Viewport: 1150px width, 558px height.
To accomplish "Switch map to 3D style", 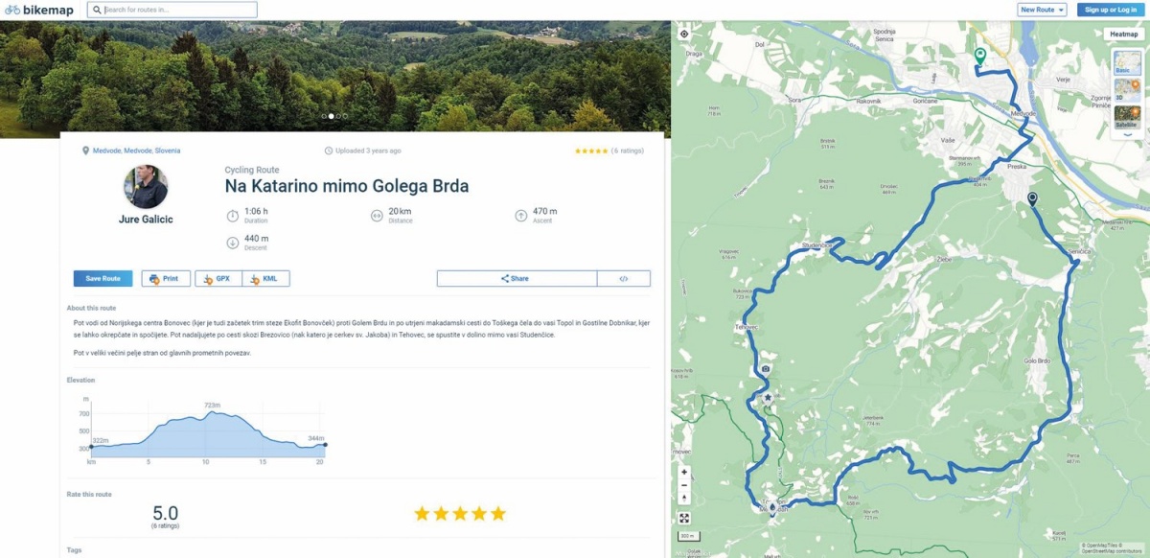I will [x=1127, y=91].
